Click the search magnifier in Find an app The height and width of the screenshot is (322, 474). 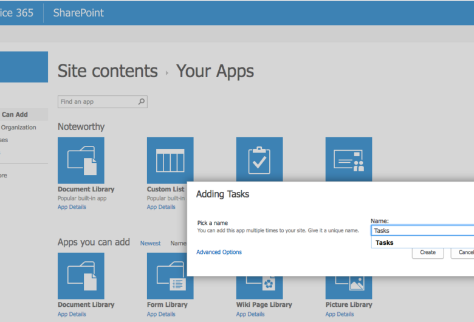click(x=142, y=101)
